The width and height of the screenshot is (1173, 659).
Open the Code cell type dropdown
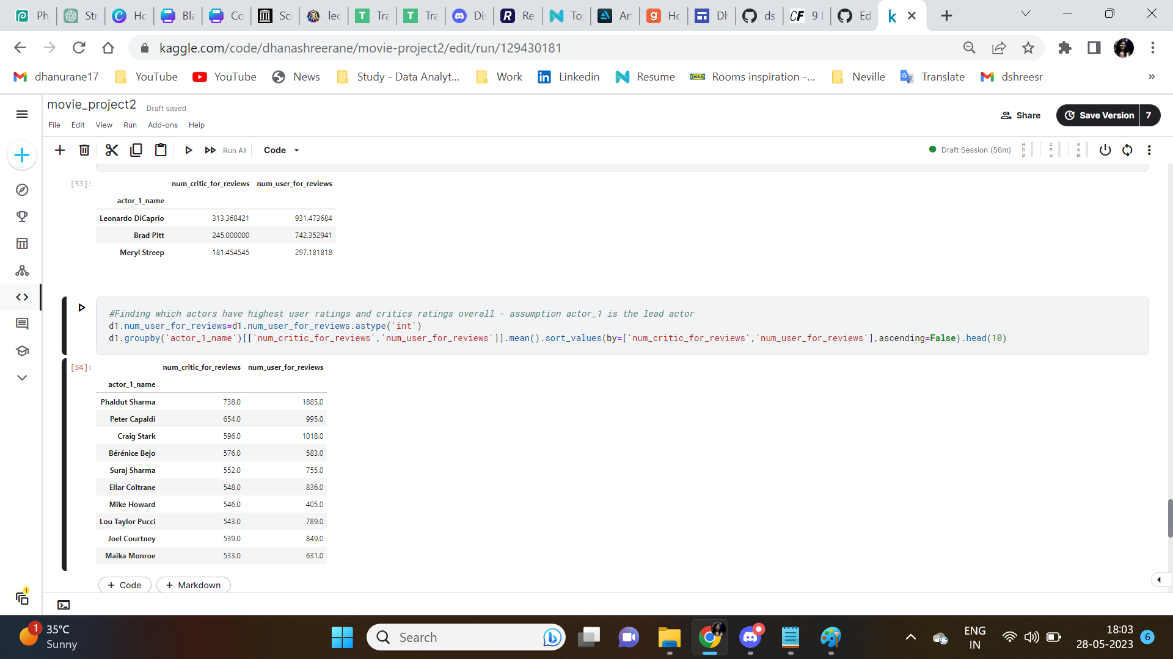pos(281,150)
